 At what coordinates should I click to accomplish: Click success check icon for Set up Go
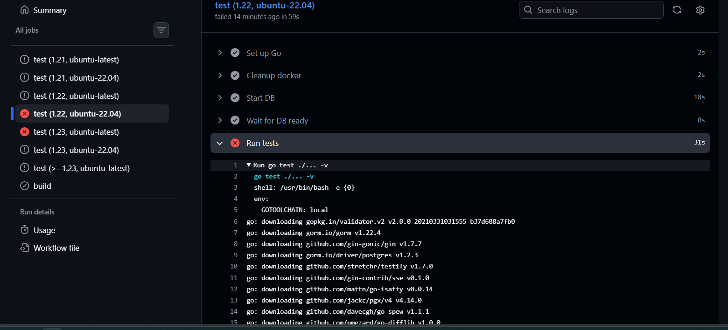pos(235,53)
